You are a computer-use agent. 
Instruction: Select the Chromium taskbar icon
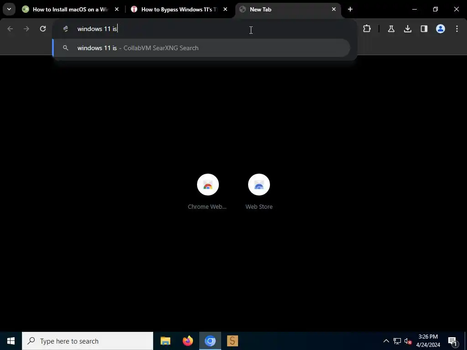click(x=210, y=341)
